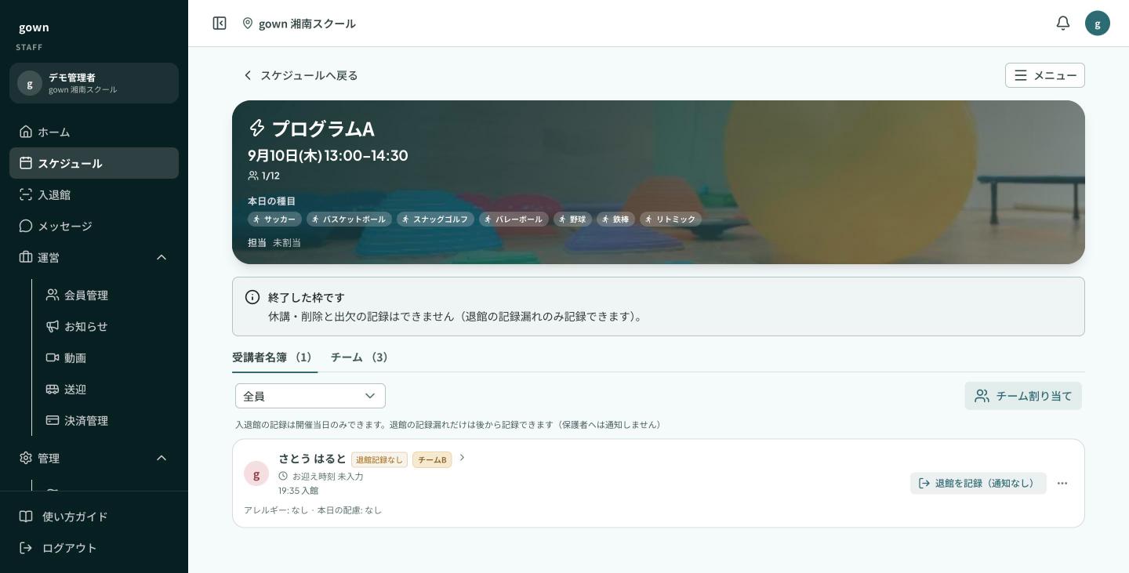Open the user avatar in top bar
1129x573 pixels.
[1098, 24]
